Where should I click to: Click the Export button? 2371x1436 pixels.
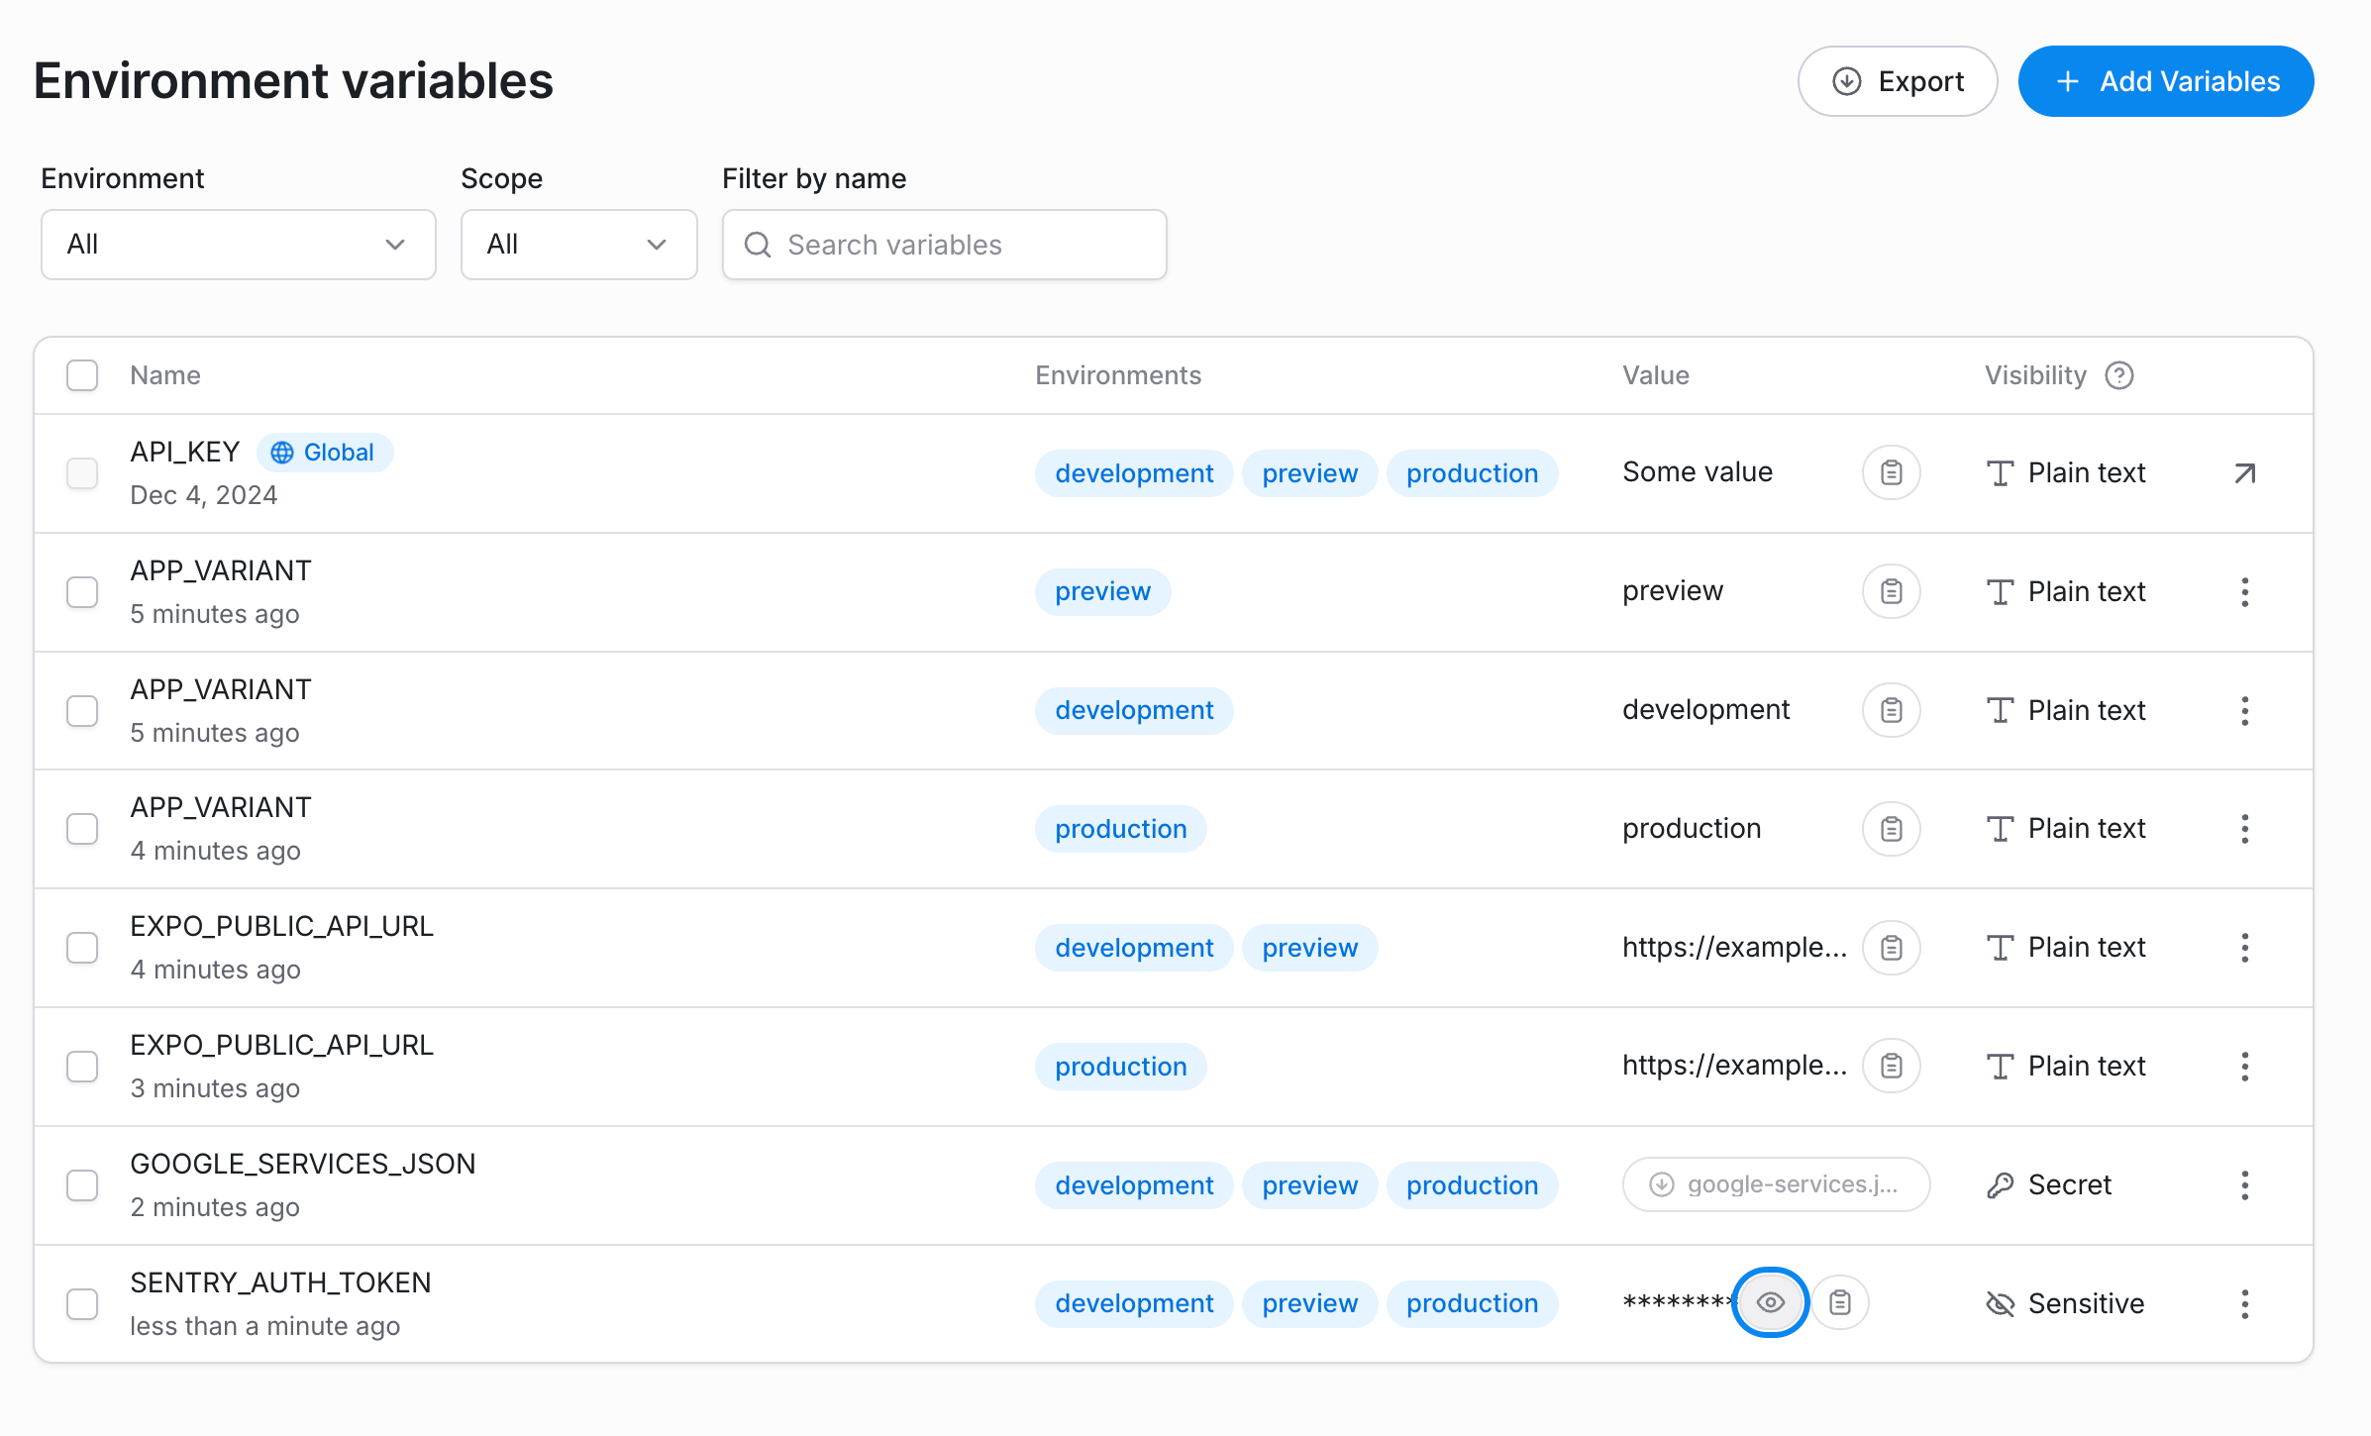[1897, 81]
